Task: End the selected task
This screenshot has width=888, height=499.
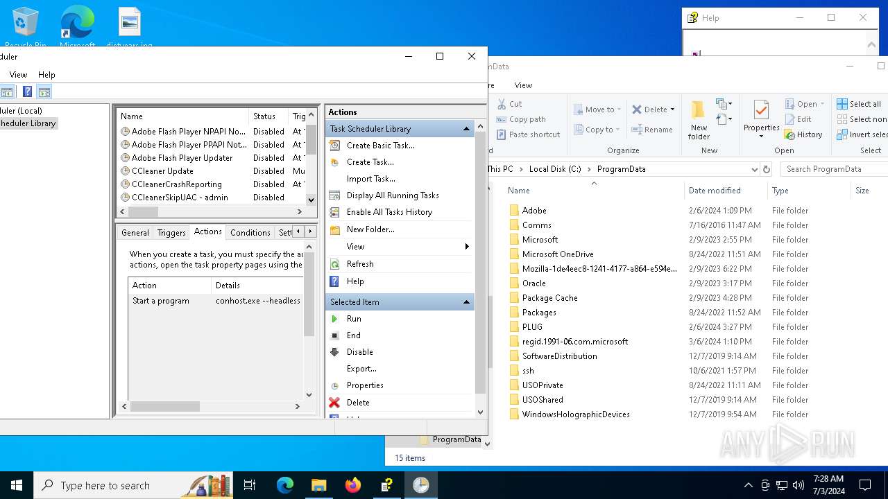Action: click(x=354, y=335)
